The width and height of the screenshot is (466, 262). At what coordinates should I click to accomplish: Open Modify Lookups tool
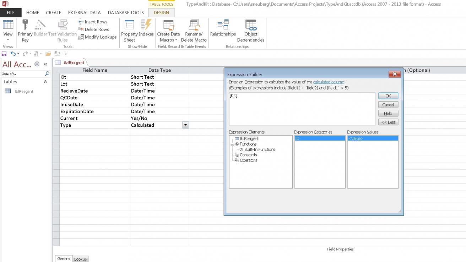[97, 37]
